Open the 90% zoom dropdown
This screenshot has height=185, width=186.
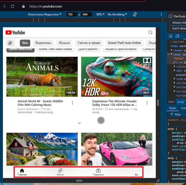pos(100,14)
